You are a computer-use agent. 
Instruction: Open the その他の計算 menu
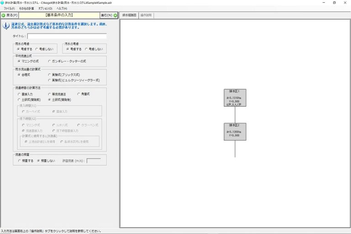pos(27,9)
